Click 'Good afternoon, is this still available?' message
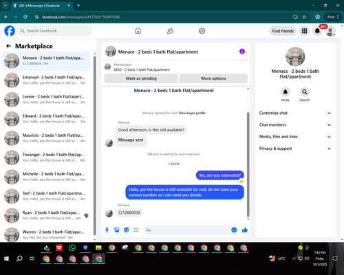Screen dimensions: 344x275 coord(151,130)
